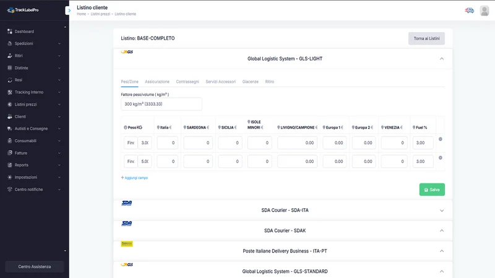Open the Giacenze tab

pyautogui.click(x=251, y=82)
